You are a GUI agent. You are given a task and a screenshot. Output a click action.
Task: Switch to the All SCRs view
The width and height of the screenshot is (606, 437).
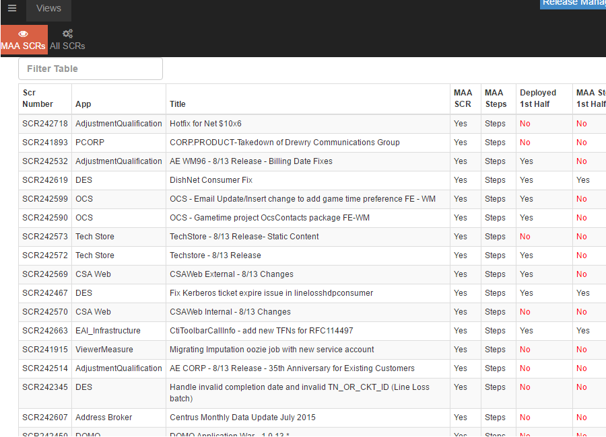click(x=67, y=46)
